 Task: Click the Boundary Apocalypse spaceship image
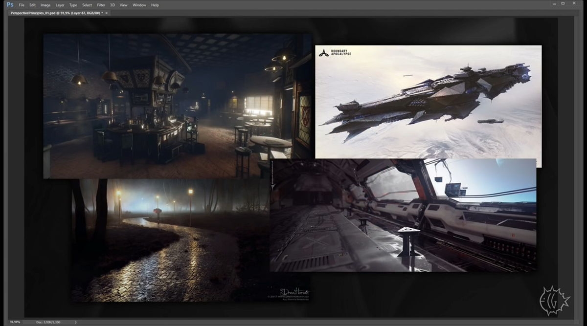pyautogui.click(x=428, y=102)
